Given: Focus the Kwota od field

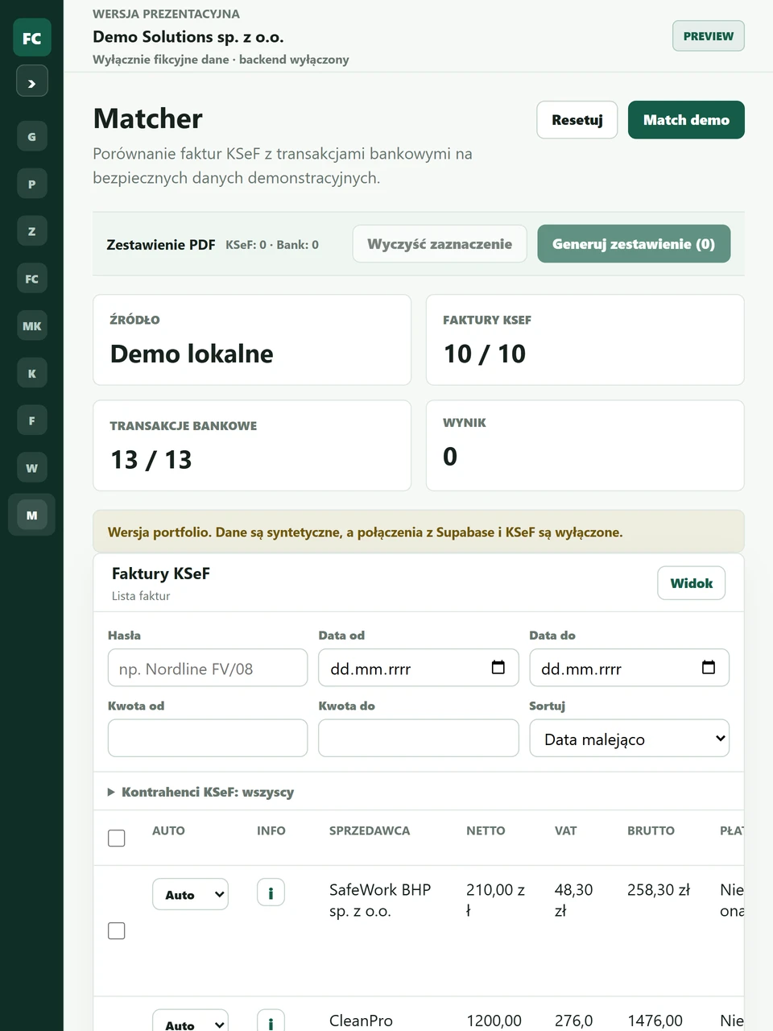Looking at the screenshot, I should pos(208,738).
